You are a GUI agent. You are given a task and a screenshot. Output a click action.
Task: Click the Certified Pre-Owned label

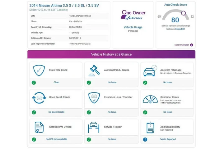point(60,127)
